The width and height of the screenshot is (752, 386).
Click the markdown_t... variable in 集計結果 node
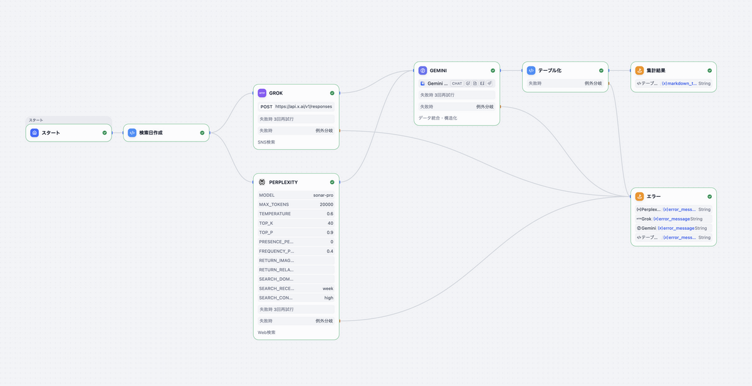679,83
